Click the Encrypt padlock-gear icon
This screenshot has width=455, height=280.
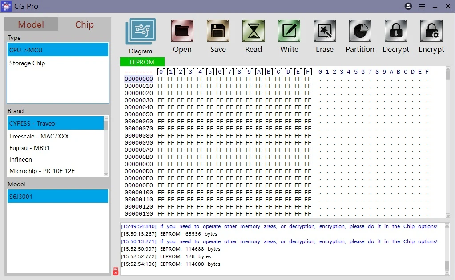[x=431, y=31]
